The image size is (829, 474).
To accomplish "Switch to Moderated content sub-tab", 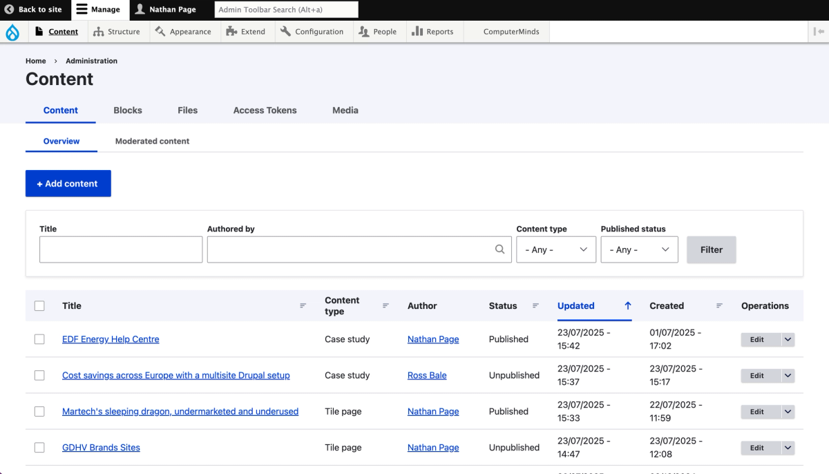I will (x=152, y=141).
